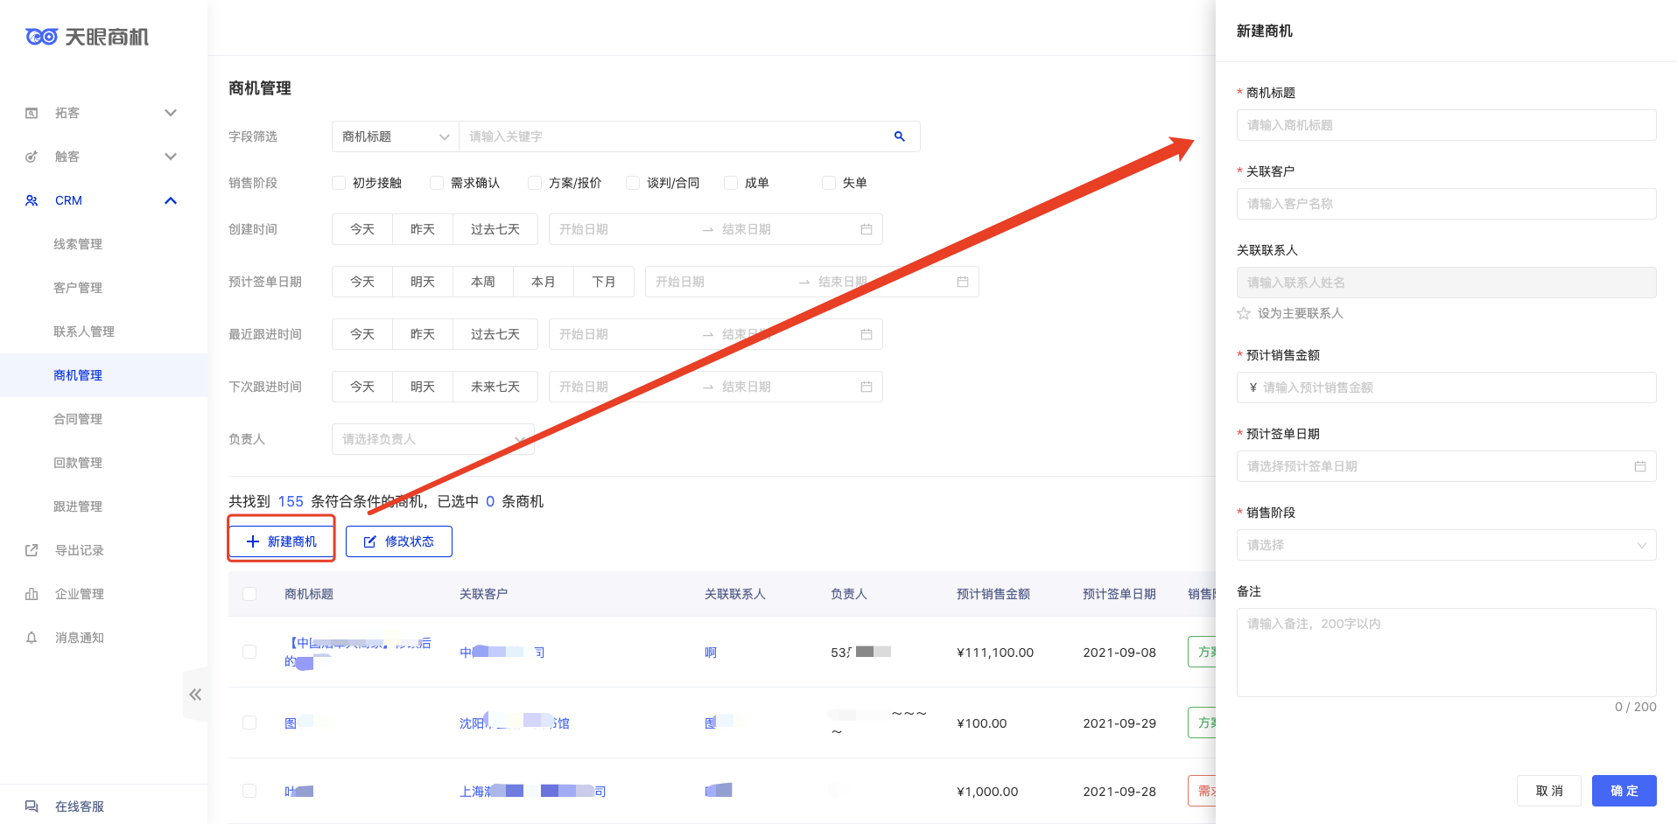Open 回款管理 in the sidebar
Image resolution: width=1677 pixels, height=824 pixels.
(x=78, y=463)
